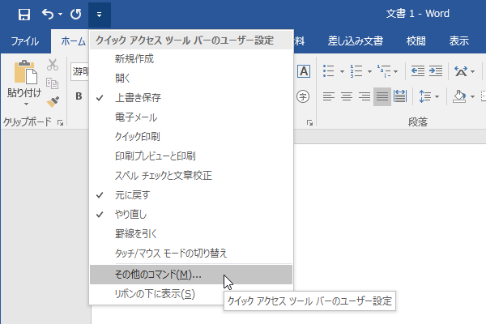Open multilevel list dropdown arrow

pyautogui.click(x=396, y=71)
